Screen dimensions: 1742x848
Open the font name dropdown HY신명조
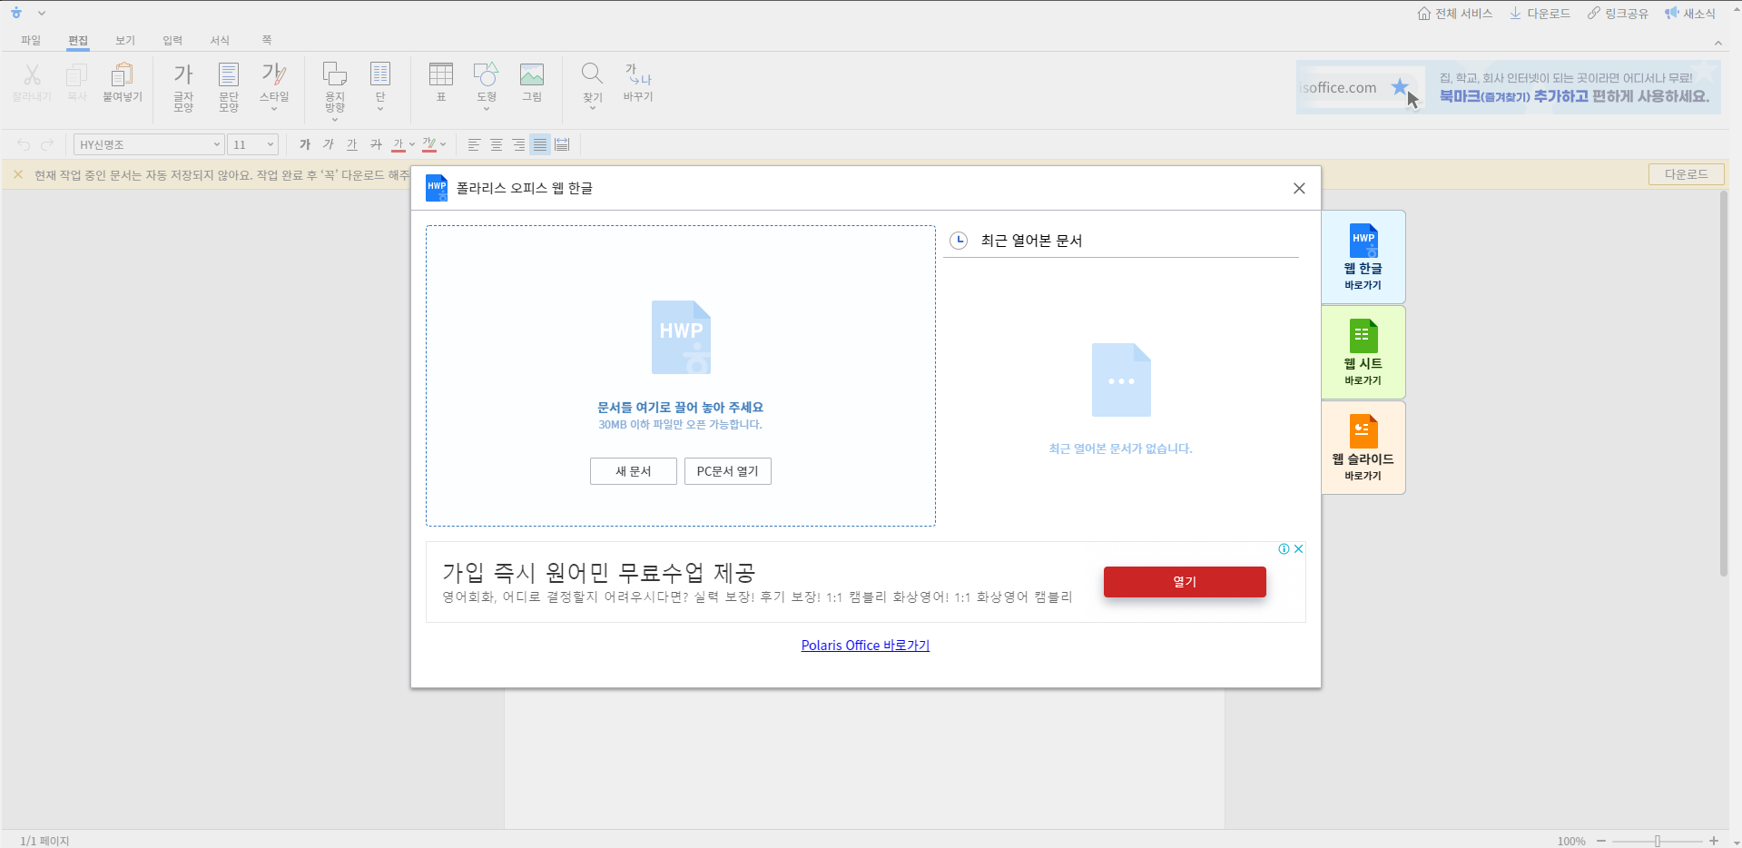pyautogui.click(x=149, y=144)
